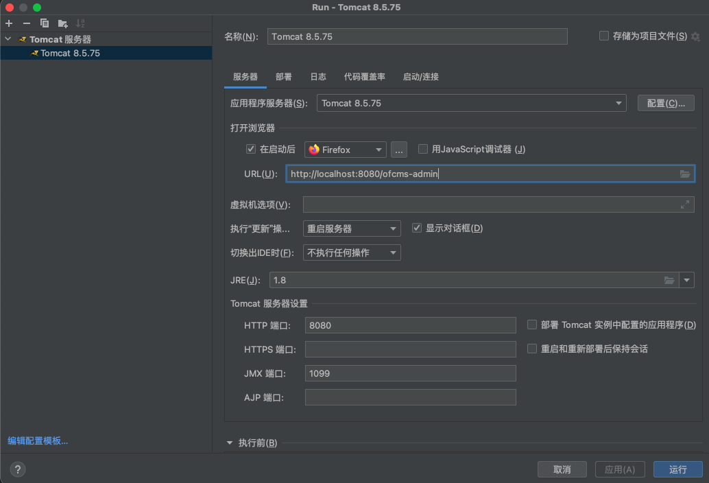Image resolution: width=709 pixels, height=483 pixels.
Task: Select the Tomcat 8.5.75 configuration item
Action: [x=106, y=53]
